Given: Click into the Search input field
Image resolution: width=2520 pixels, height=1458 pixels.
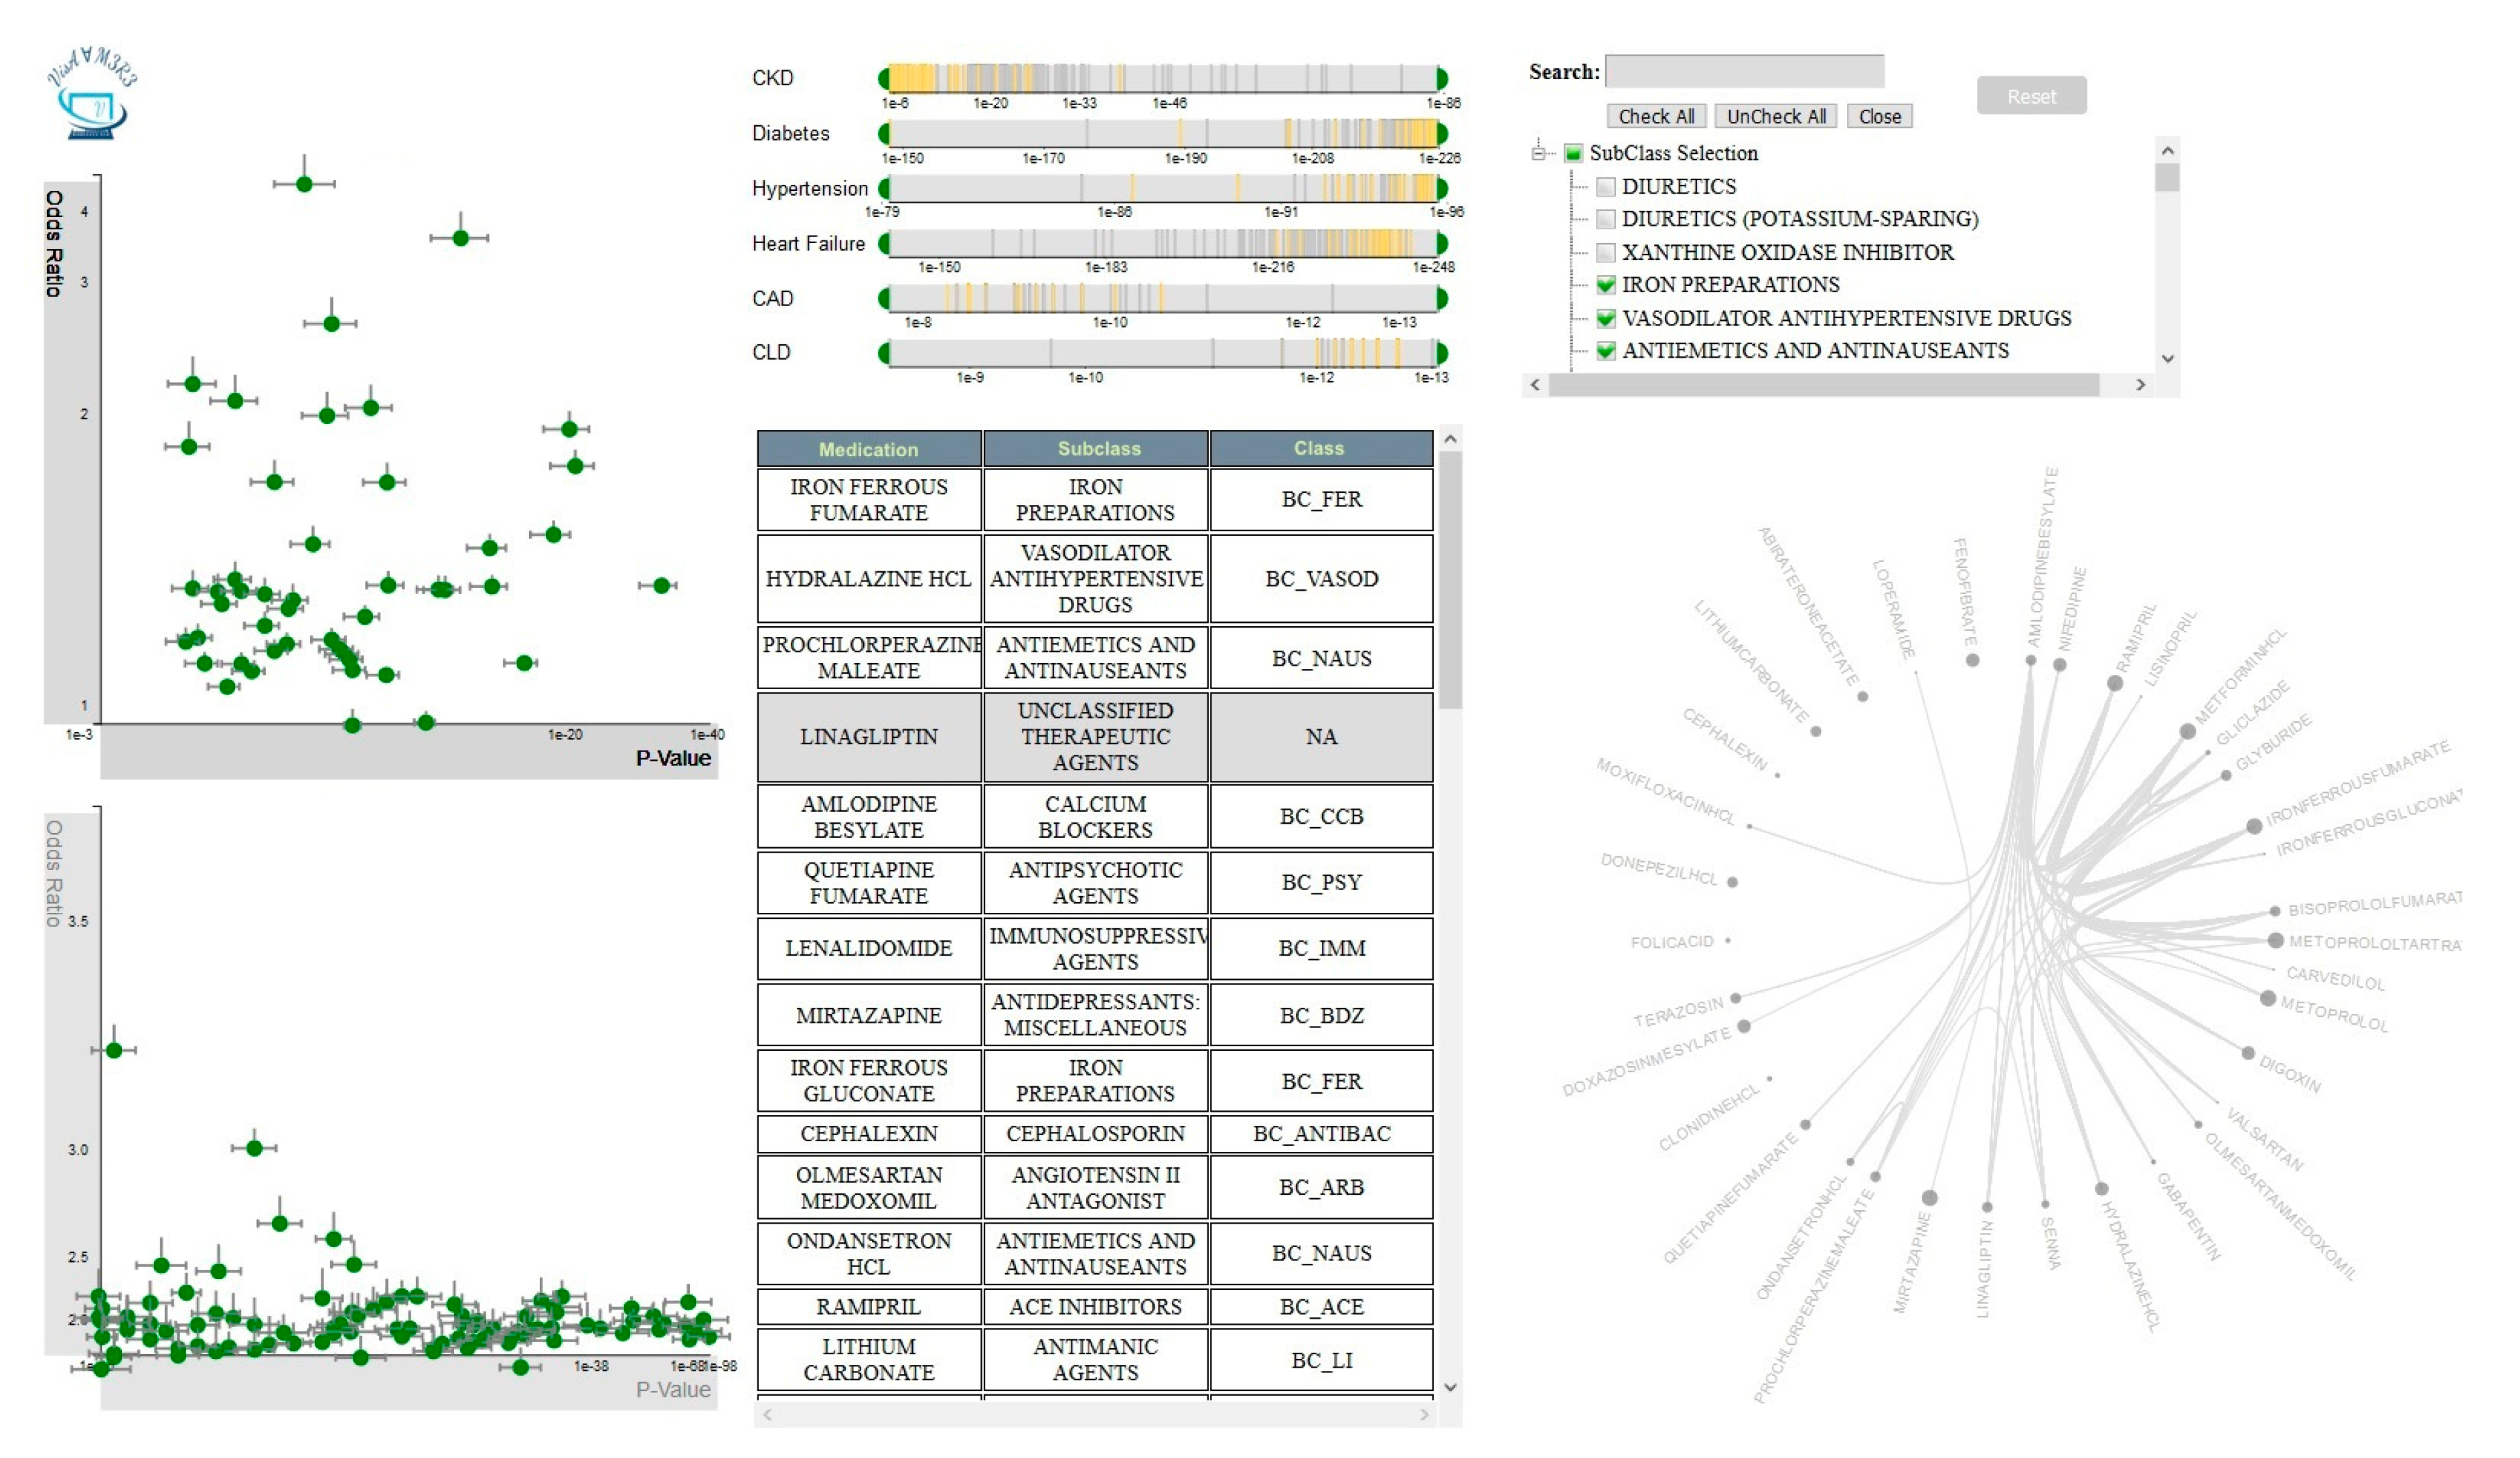Looking at the screenshot, I should tap(1744, 72).
